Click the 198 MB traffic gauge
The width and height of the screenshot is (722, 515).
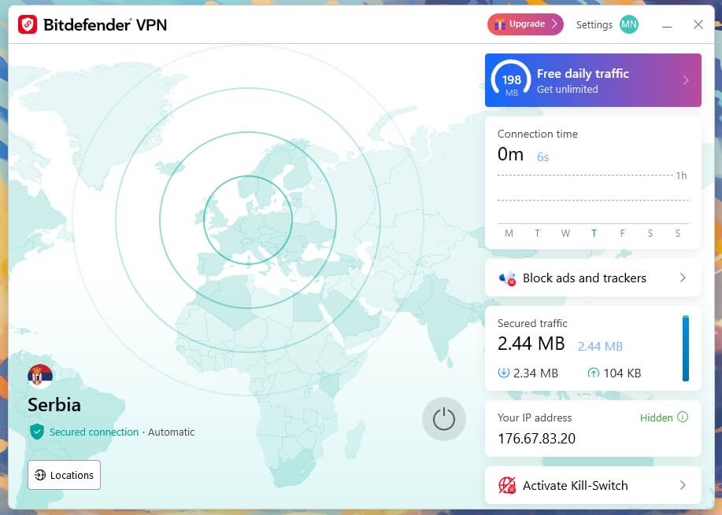pos(511,79)
